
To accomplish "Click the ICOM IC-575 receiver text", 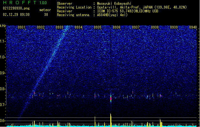I will click(x=128, y=11).
